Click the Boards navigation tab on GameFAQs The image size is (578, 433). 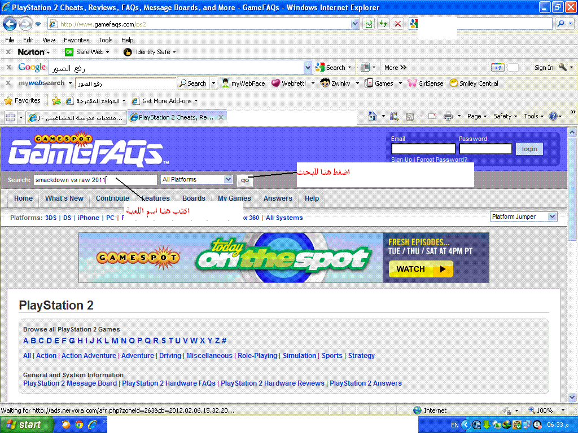pyautogui.click(x=194, y=198)
